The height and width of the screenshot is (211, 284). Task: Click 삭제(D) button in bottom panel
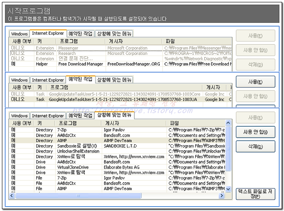click(255, 146)
